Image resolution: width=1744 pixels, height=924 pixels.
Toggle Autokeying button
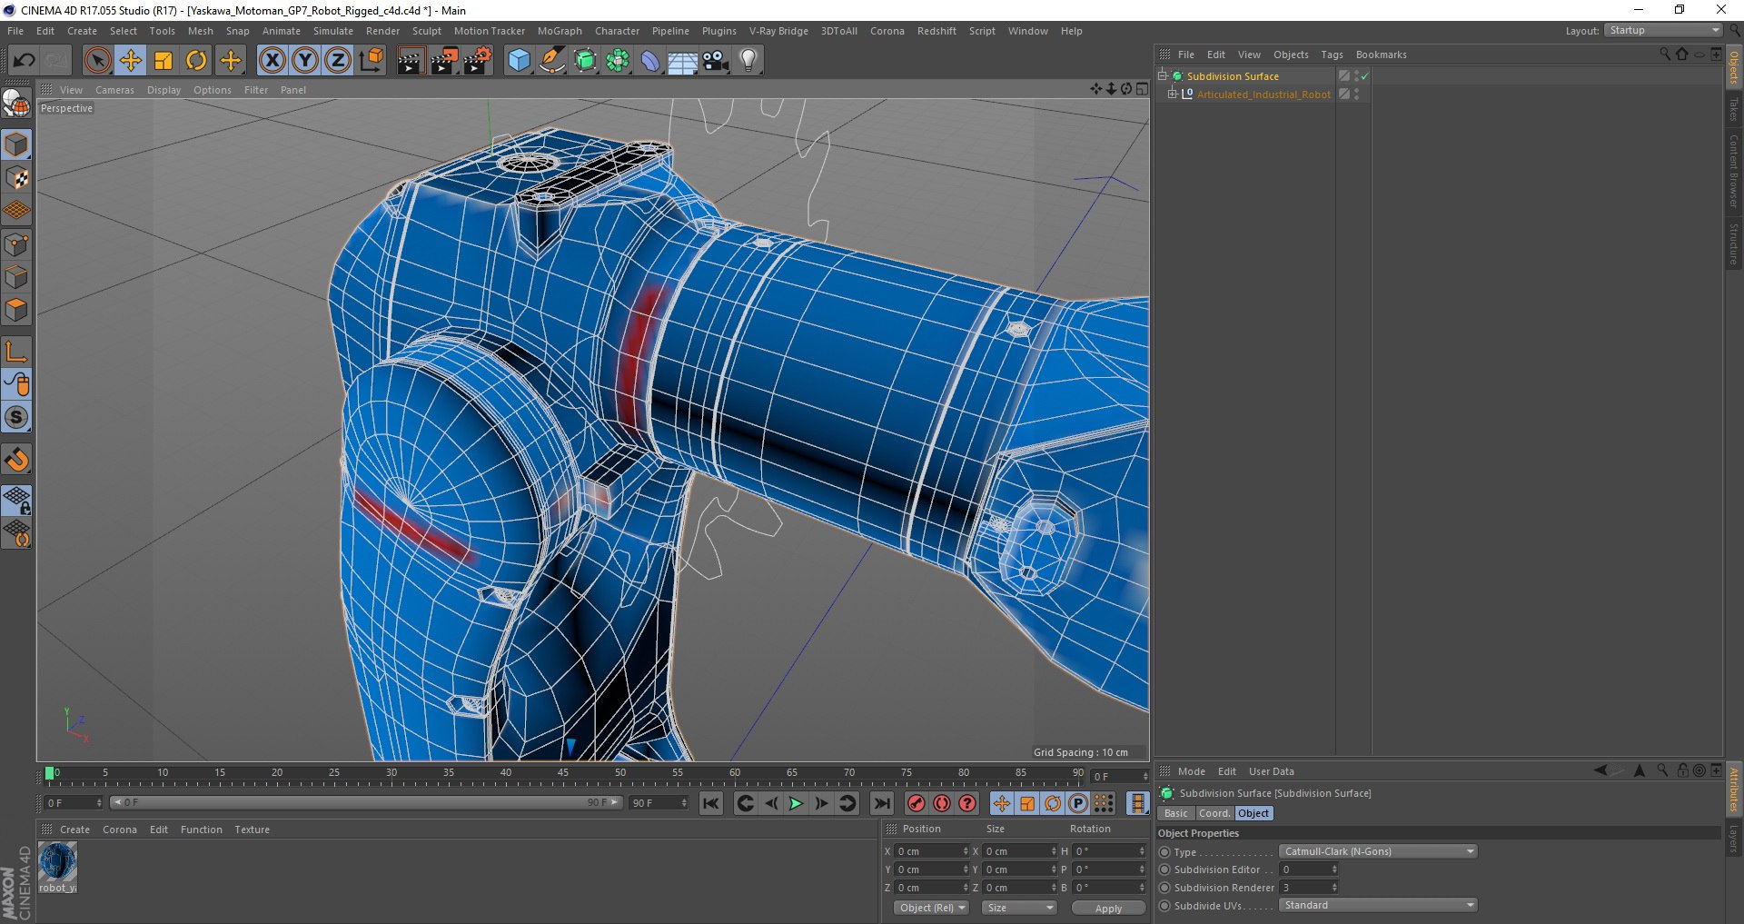click(x=942, y=803)
